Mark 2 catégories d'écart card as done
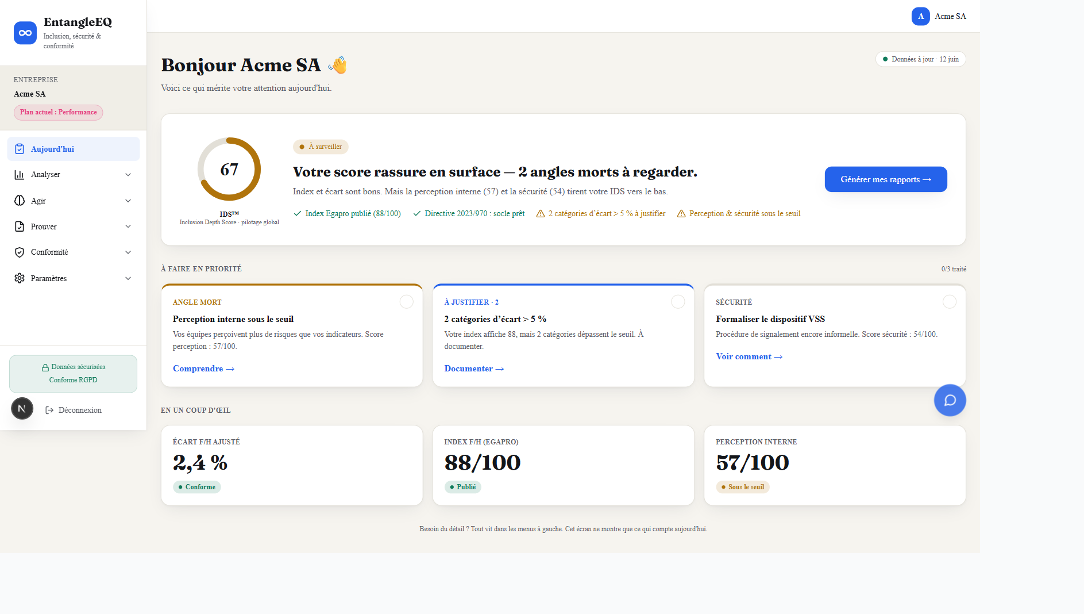 pos(678,302)
